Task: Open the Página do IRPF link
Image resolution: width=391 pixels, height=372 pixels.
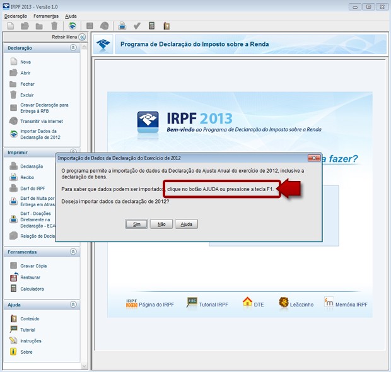Action: click(150, 304)
